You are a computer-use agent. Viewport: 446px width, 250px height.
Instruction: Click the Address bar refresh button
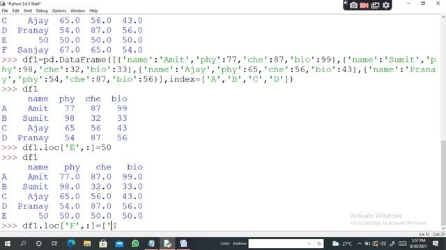coord(319,244)
